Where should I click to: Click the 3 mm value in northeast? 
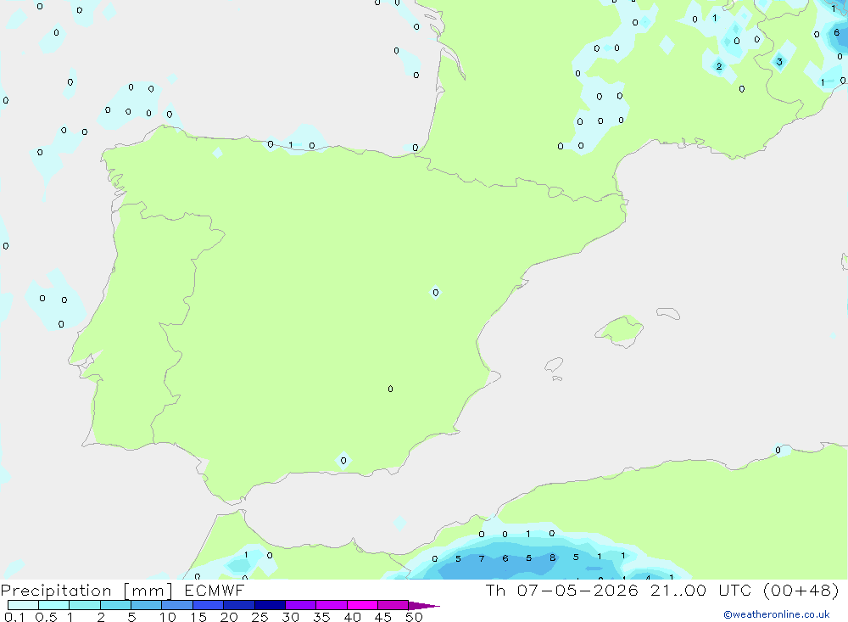(779, 62)
